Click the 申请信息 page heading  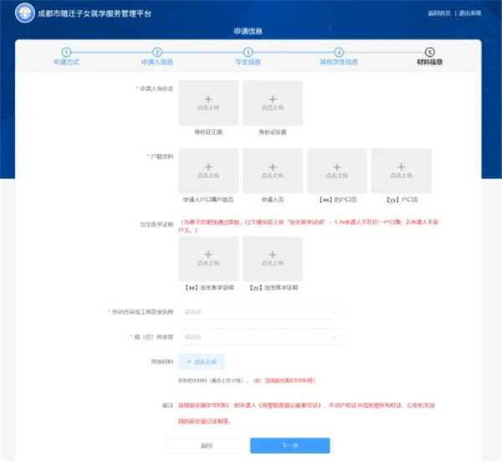click(248, 31)
